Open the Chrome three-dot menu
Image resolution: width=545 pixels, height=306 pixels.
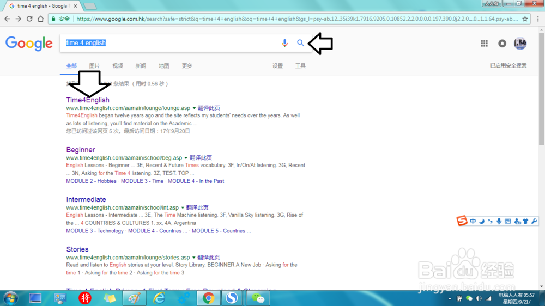(x=538, y=19)
